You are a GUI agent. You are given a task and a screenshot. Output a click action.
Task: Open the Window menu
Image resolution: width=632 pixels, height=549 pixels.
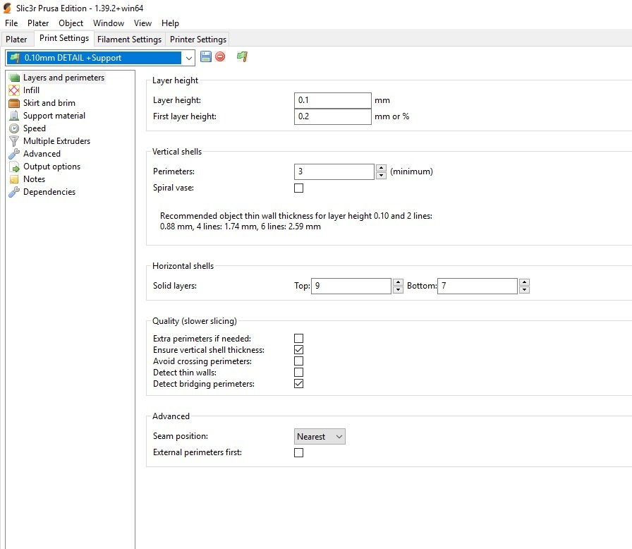coord(109,23)
